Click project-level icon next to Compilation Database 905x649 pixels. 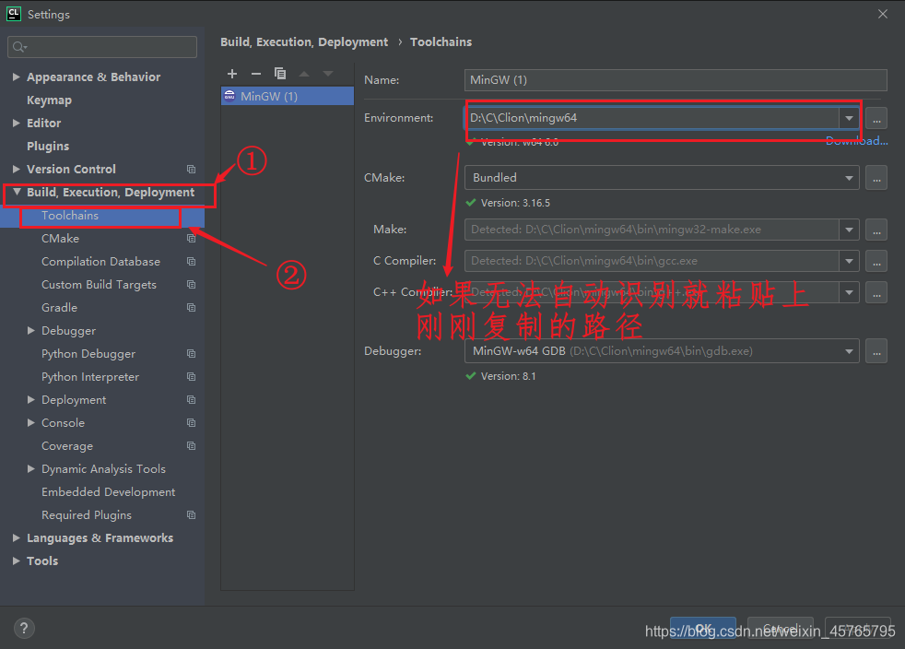(191, 262)
